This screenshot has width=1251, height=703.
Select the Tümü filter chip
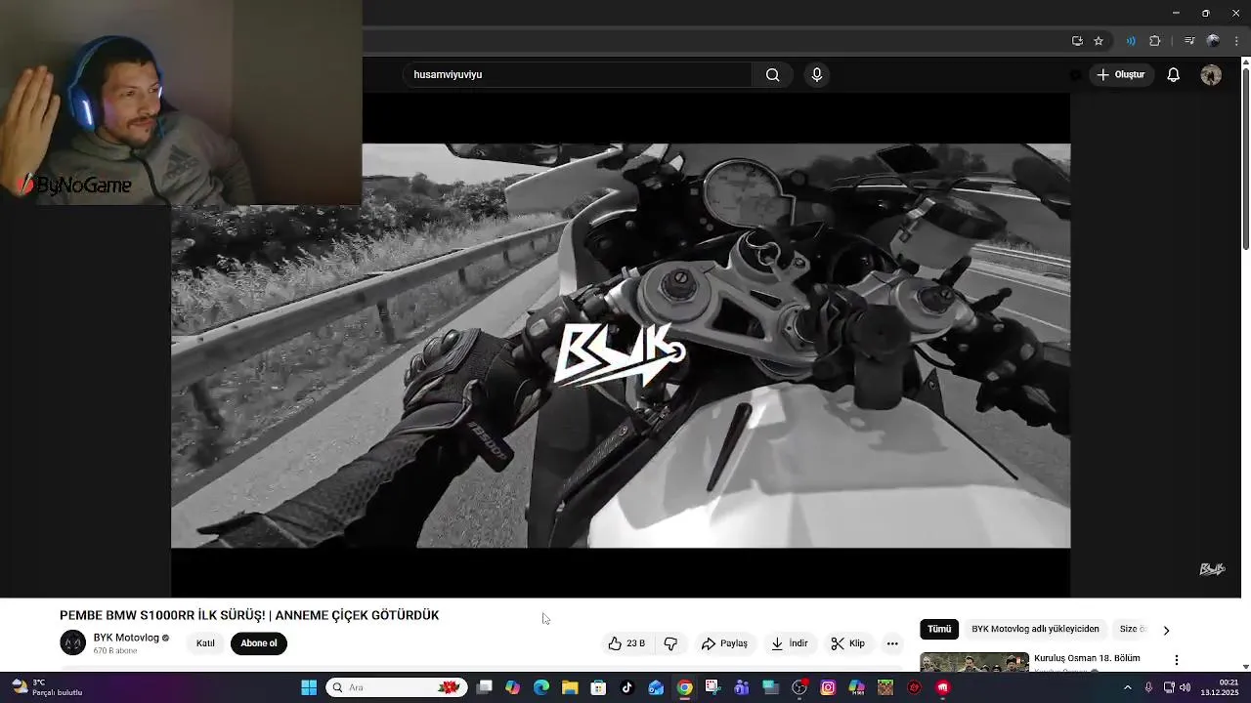pyautogui.click(x=939, y=630)
